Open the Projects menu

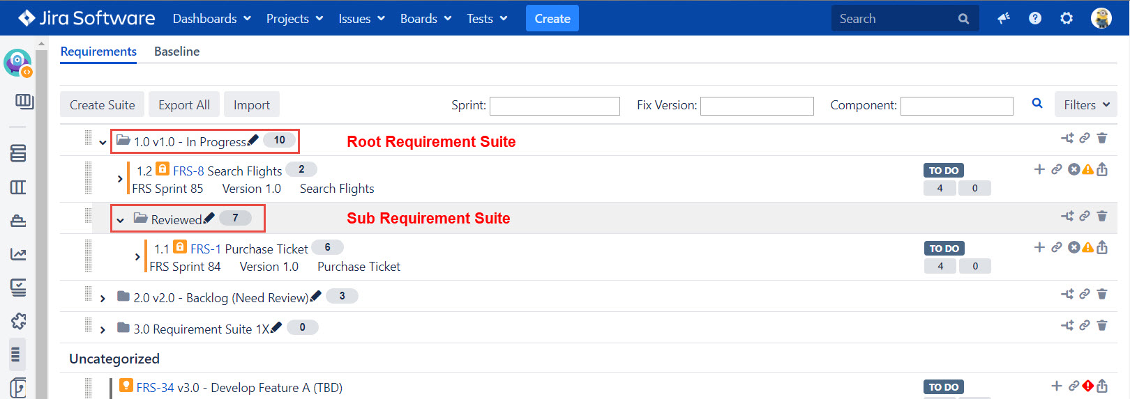[x=294, y=19]
